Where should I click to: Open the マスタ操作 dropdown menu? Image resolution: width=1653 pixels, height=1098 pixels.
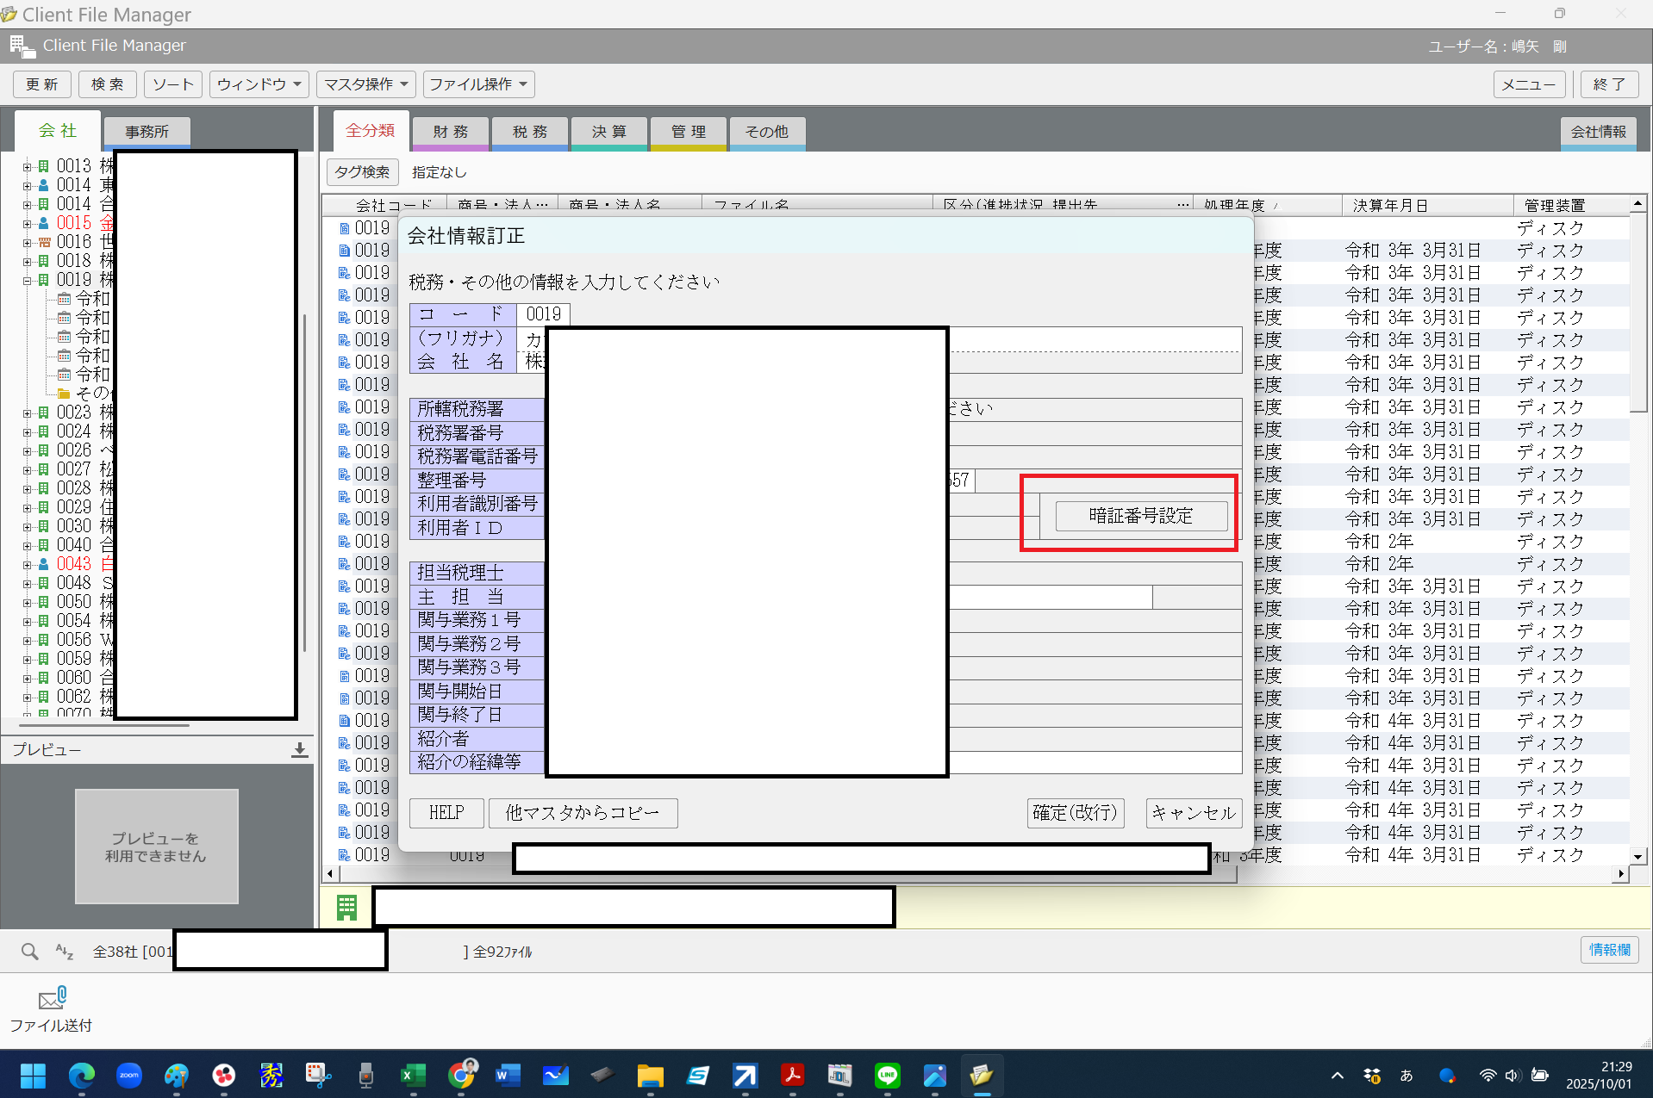point(366,84)
